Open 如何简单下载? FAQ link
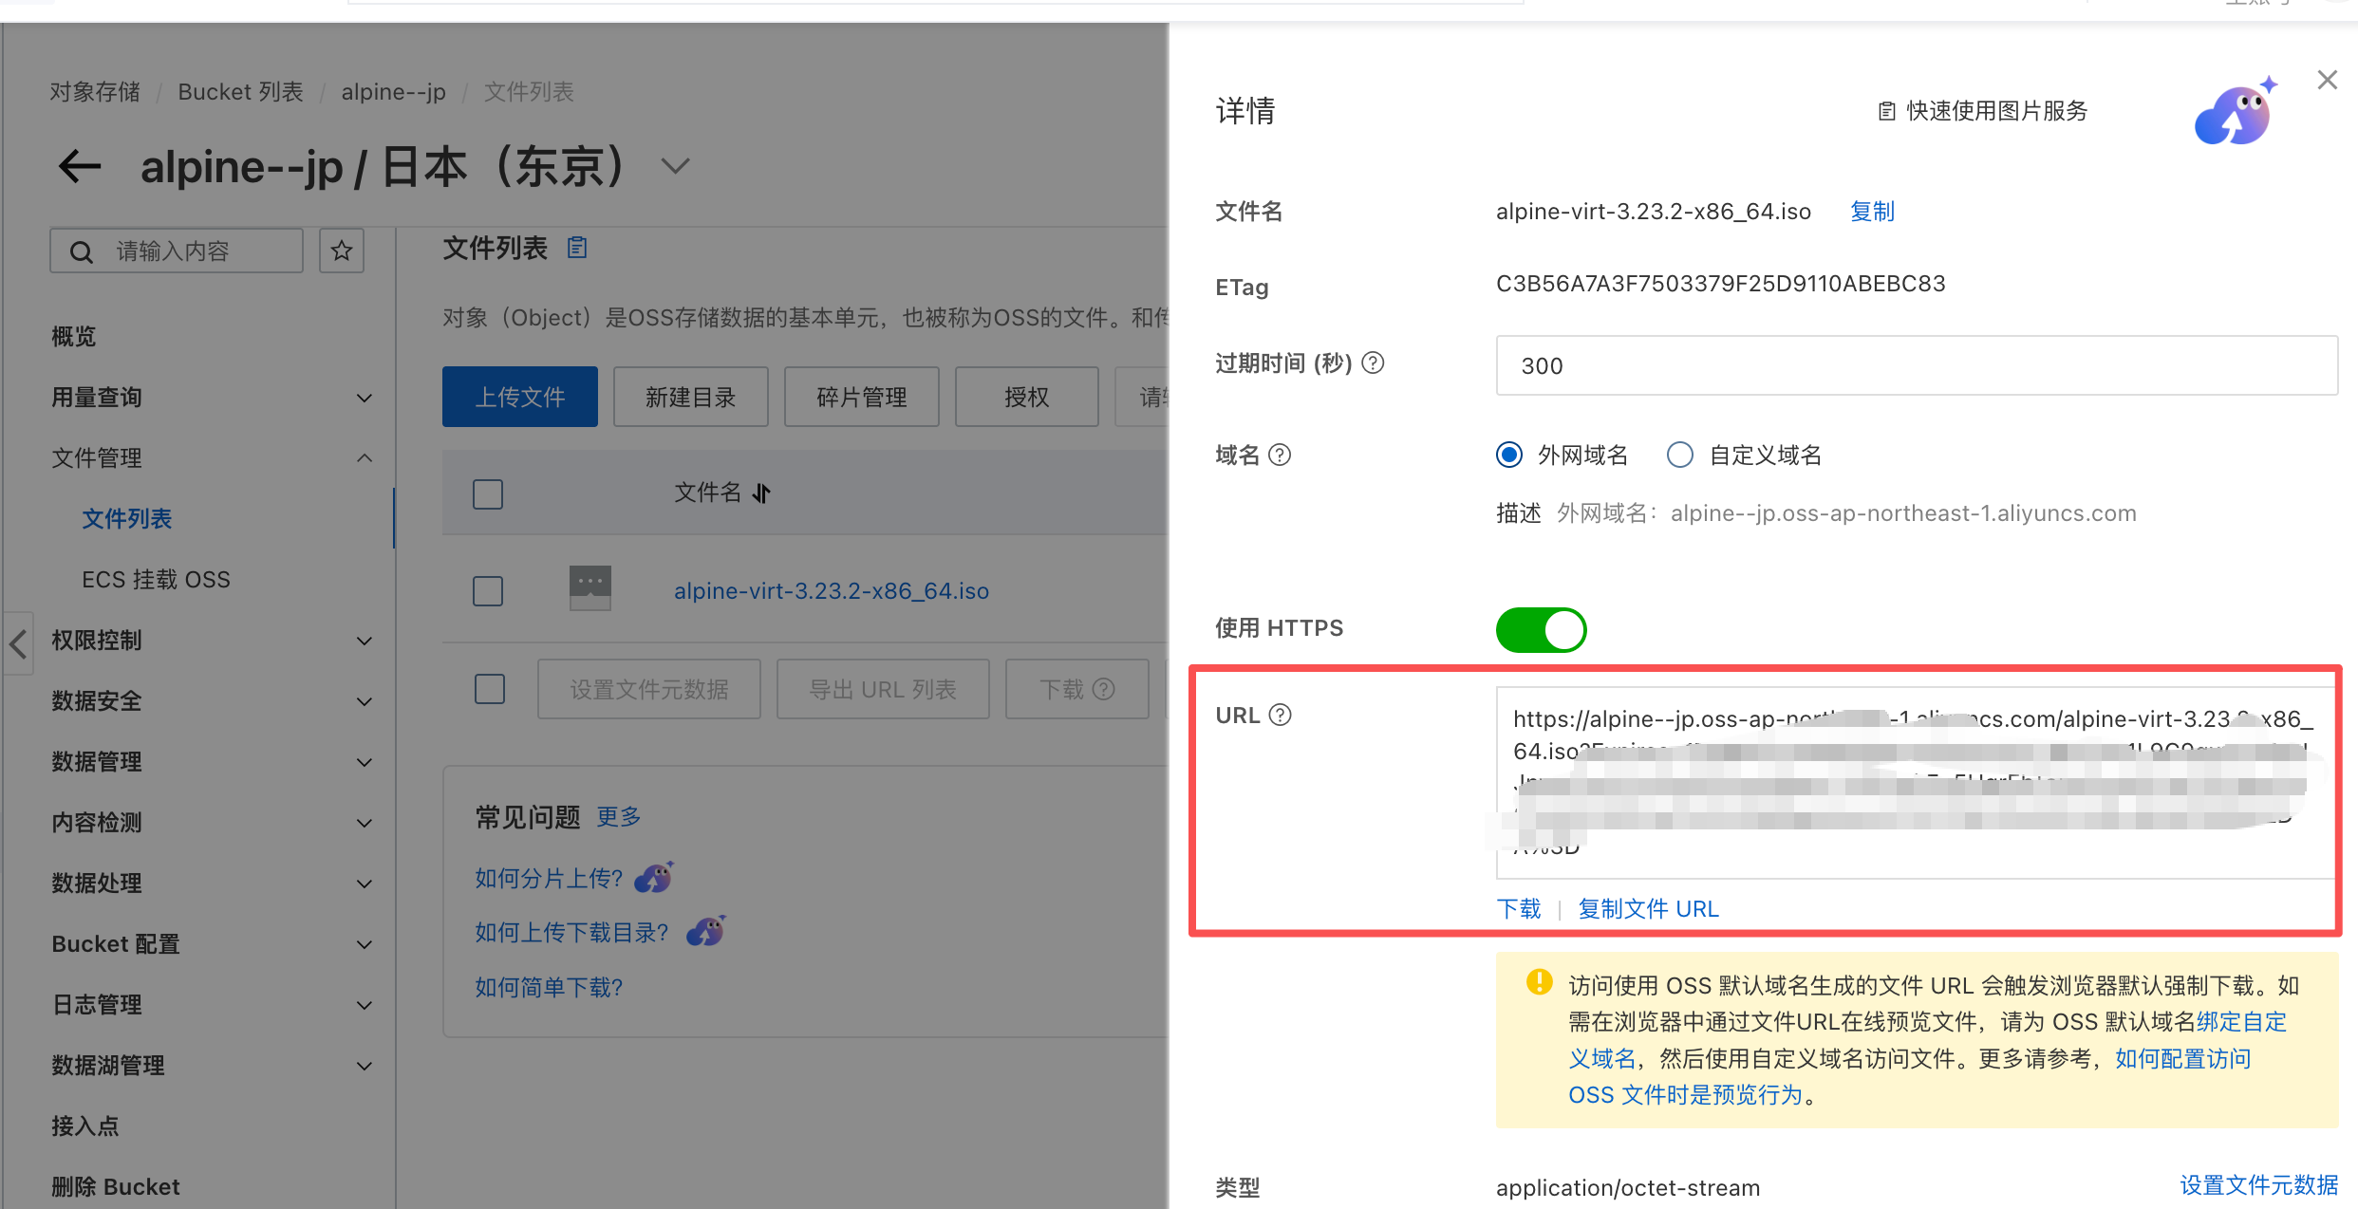The width and height of the screenshot is (2358, 1209). pos(549,987)
